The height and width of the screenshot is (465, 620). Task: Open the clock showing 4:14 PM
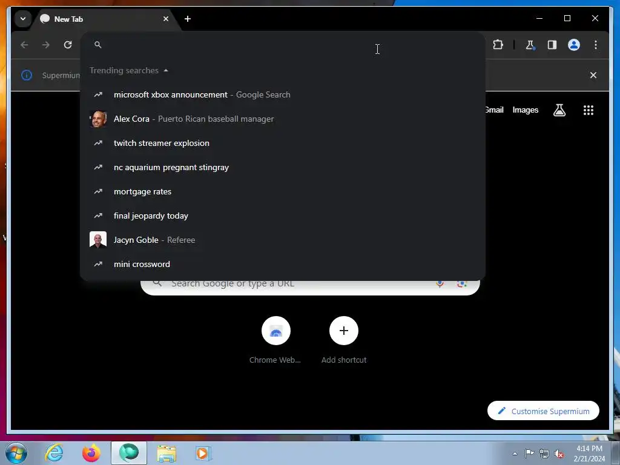tap(589, 453)
